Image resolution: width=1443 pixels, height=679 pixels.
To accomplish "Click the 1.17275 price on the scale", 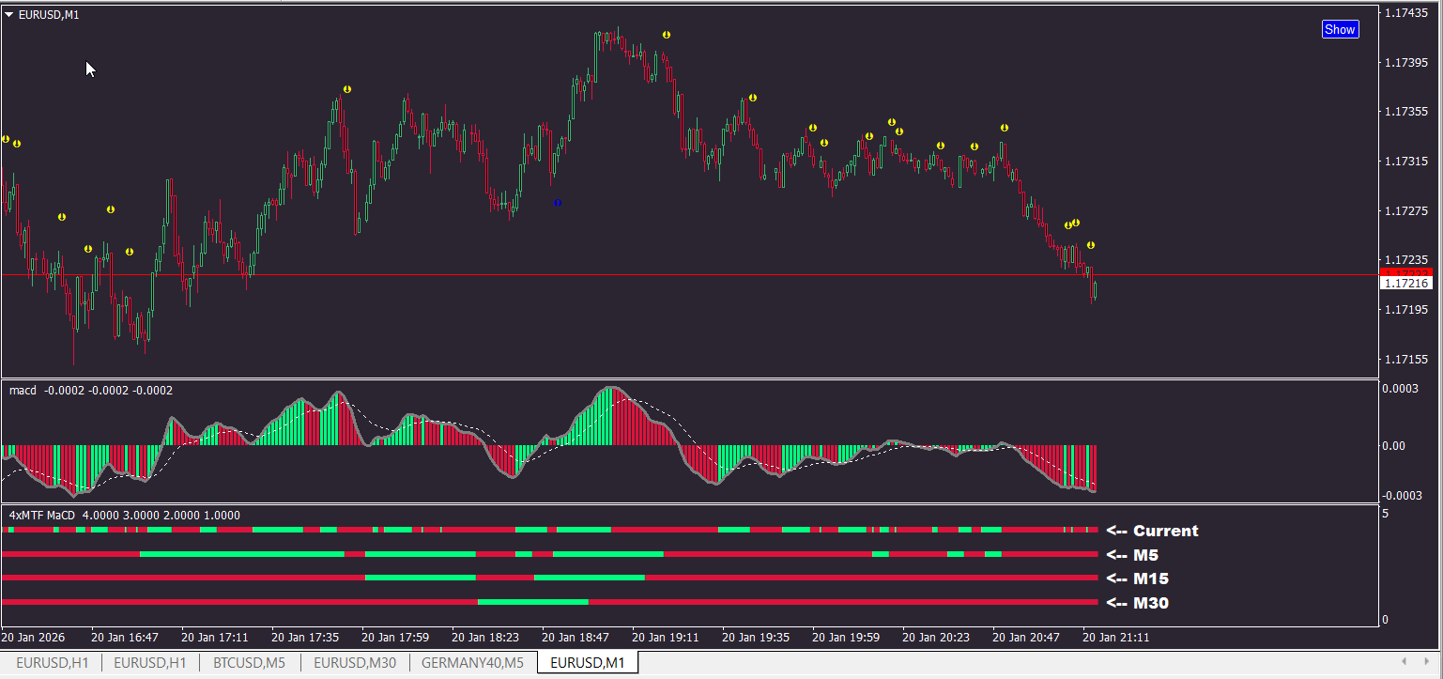I will pyautogui.click(x=1406, y=211).
